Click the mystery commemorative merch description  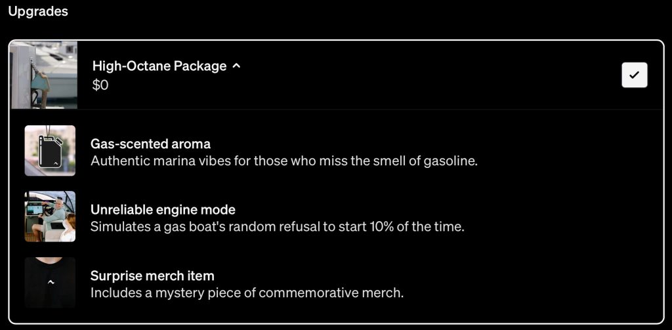[x=247, y=293]
